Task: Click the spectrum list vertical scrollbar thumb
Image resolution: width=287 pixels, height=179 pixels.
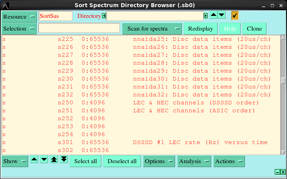Action: point(283,81)
